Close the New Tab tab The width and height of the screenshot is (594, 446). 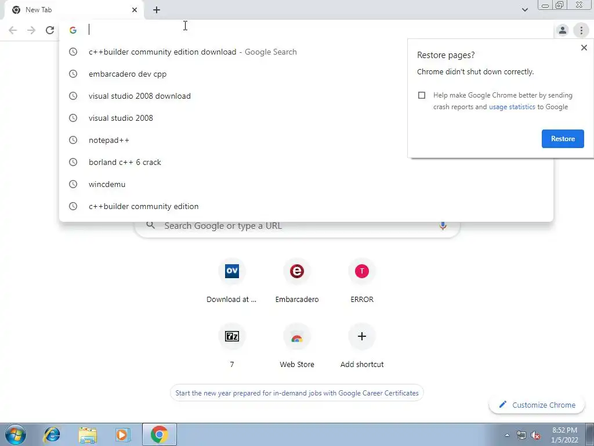135,10
